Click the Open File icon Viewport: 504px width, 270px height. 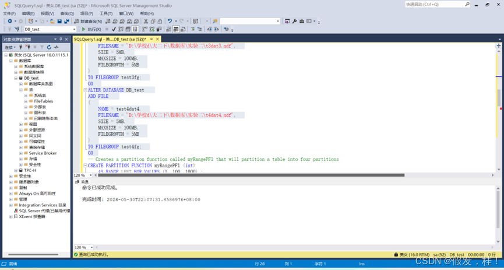tap(52, 21)
